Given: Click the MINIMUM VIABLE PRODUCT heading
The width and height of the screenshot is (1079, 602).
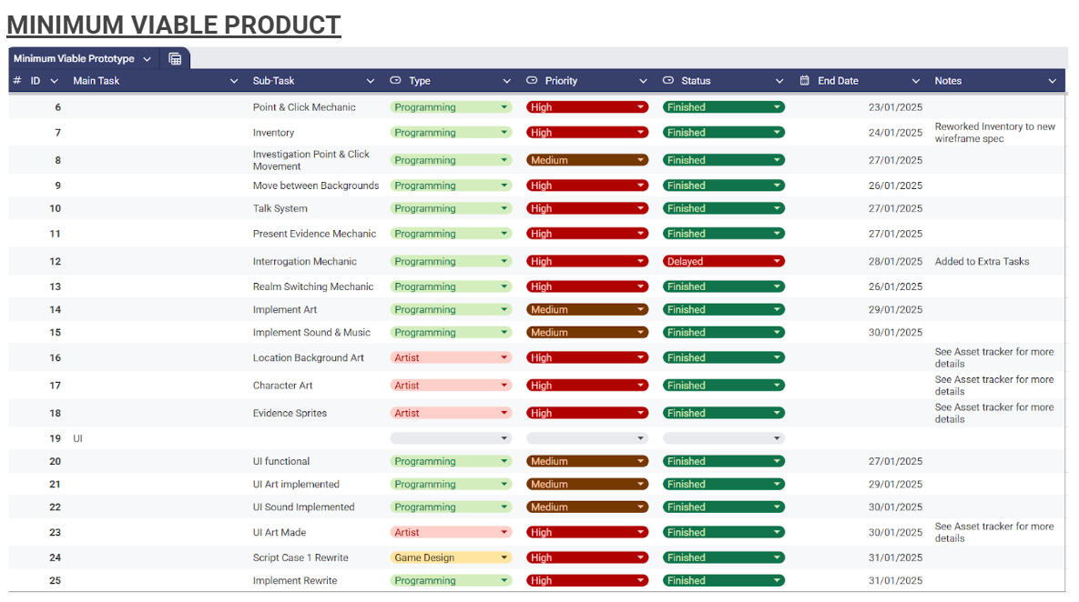Looking at the screenshot, I should tap(174, 25).
